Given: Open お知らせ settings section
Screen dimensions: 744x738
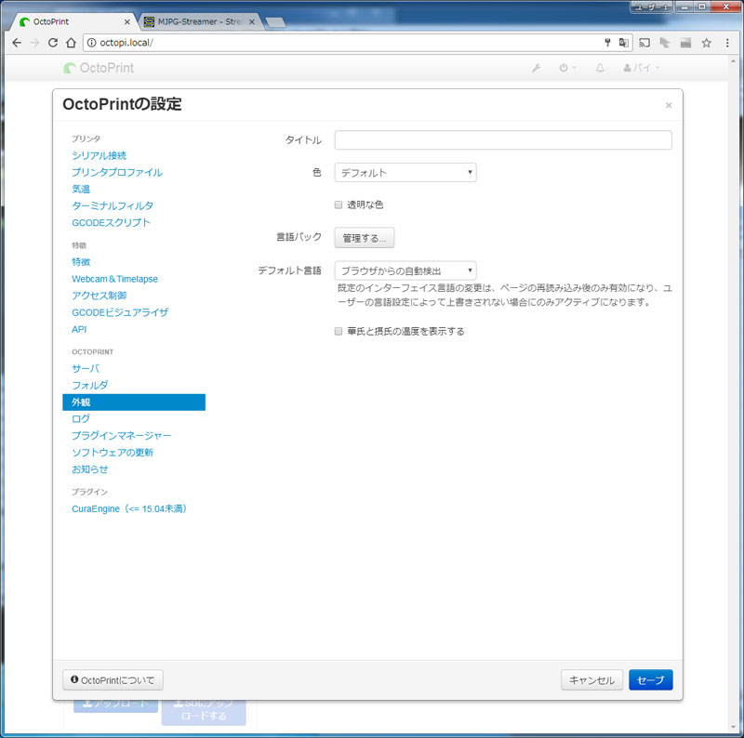Looking at the screenshot, I should [89, 469].
